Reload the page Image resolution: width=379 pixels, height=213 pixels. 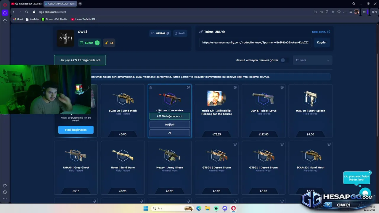click(x=27, y=12)
